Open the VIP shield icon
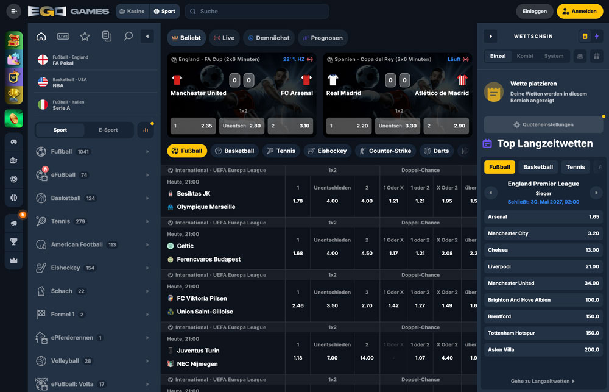The width and height of the screenshot is (609, 392). click(x=14, y=77)
